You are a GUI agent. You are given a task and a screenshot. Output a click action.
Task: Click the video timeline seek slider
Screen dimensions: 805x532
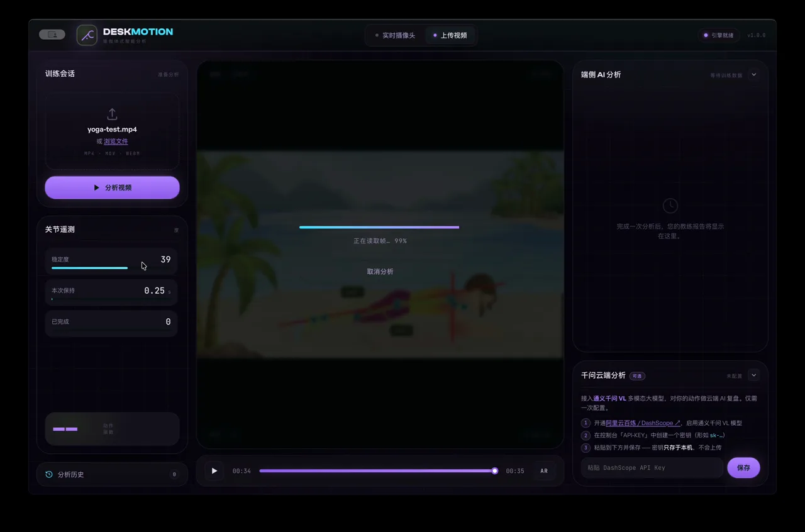click(378, 470)
